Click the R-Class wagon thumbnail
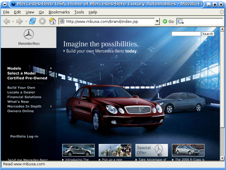The image size is (226, 170). coord(188,150)
